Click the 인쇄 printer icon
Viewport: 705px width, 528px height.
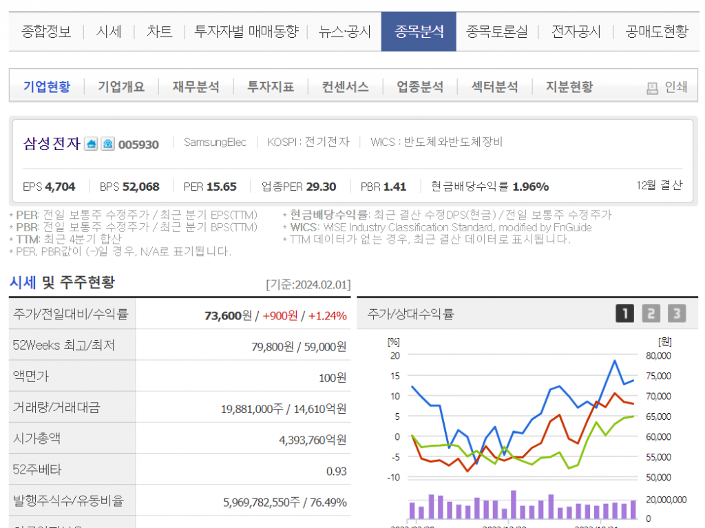coord(652,88)
